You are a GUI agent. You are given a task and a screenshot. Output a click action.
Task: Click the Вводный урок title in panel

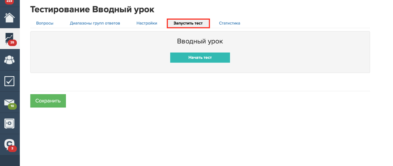pos(200,42)
